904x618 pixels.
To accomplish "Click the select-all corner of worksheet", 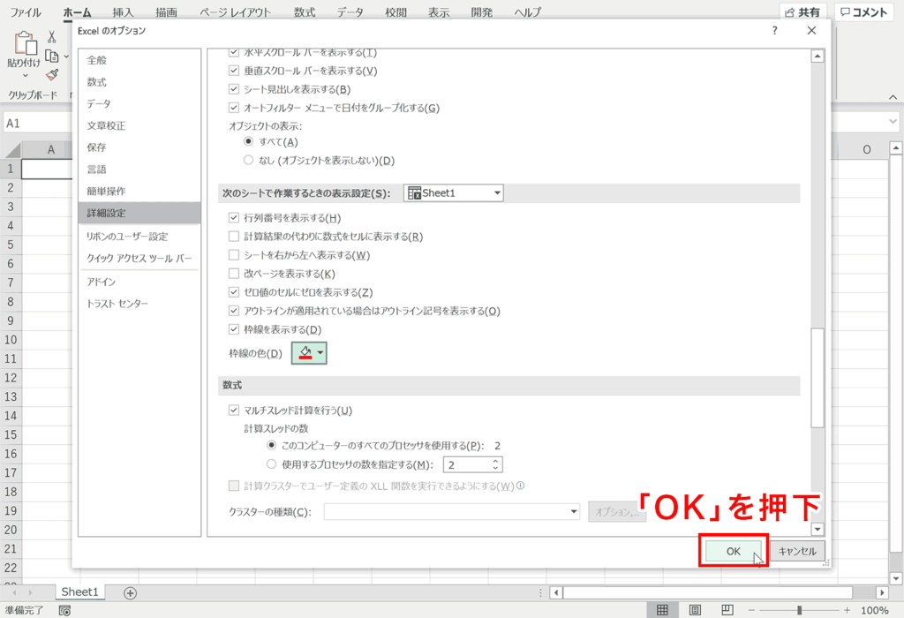I will coord(11,150).
